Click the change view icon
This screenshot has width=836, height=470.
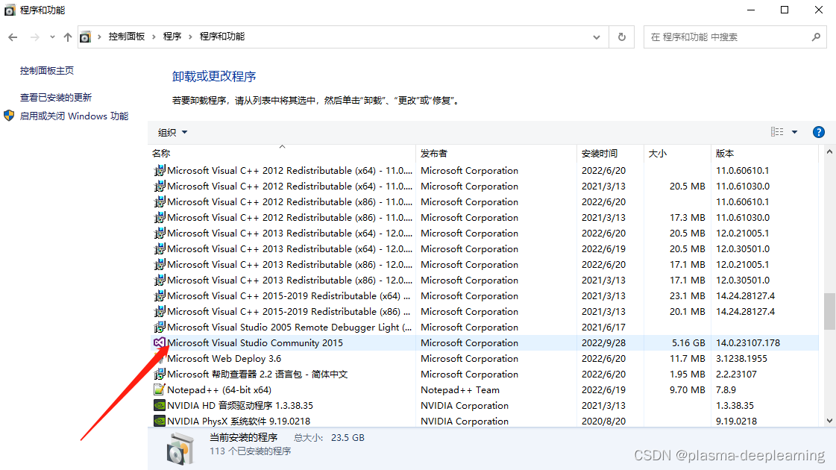tap(777, 132)
